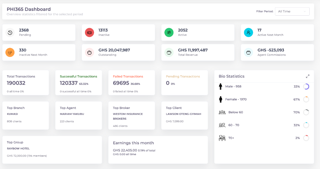
Task: Click the 17 Active Next Month value
Action: [259, 30]
